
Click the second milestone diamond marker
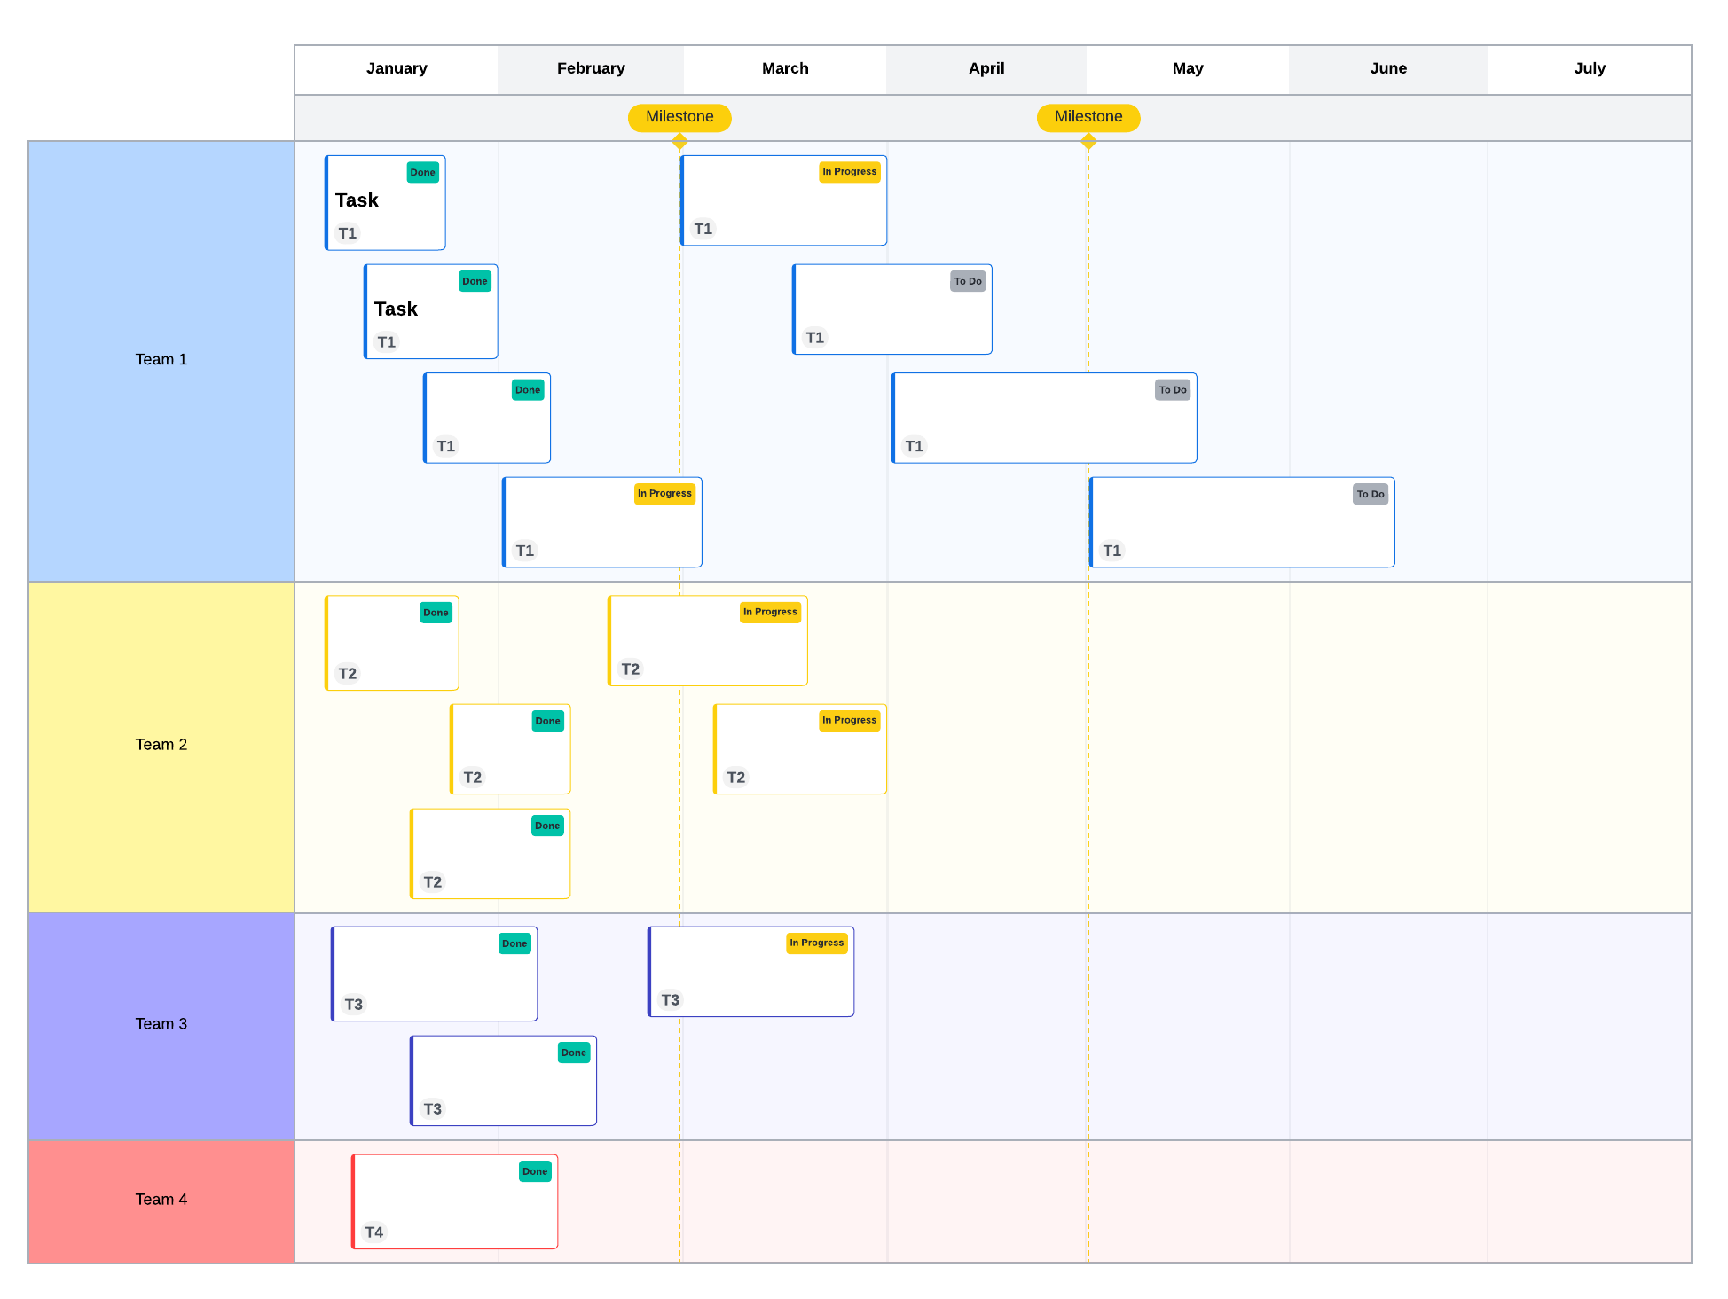[1088, 141]
